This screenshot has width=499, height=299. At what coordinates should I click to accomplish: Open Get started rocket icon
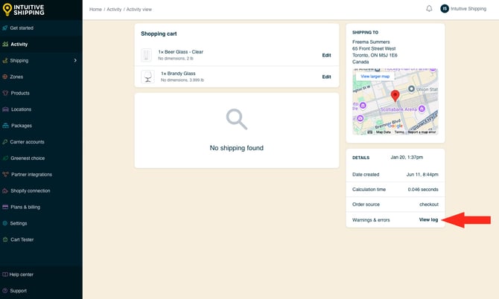point(4,28)
